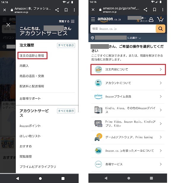The height and width of the screenshot is (183, 173).
Task: Tap chevron on アカウントについて row
Action: (x=161, y=83)
